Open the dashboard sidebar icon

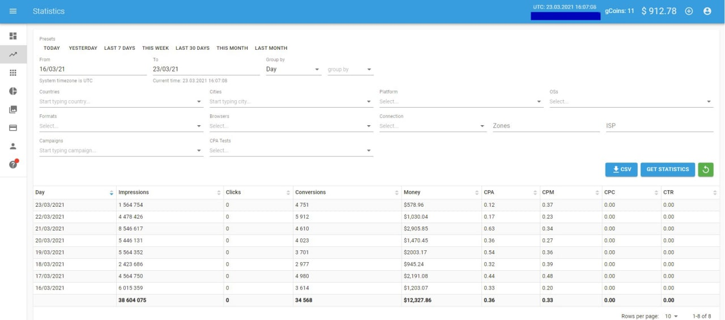pos(13,36)
